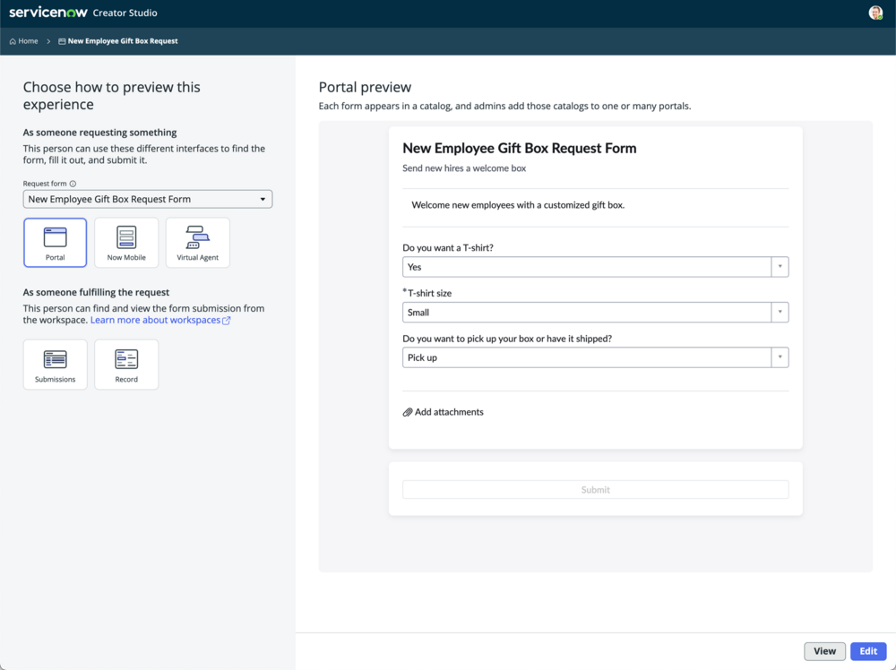
Task: Select the Portal preview tile
Action: point(55,242)
